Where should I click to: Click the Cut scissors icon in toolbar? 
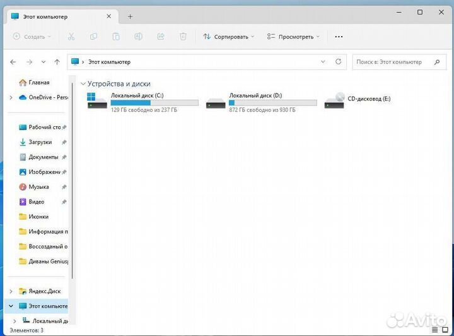pyautogui.click(x=71, y=37)
